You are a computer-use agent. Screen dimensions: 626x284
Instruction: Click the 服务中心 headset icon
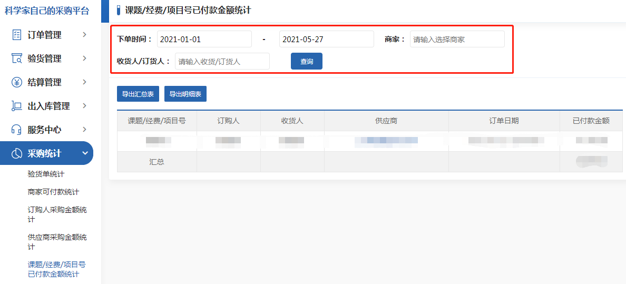click(17, 130)
